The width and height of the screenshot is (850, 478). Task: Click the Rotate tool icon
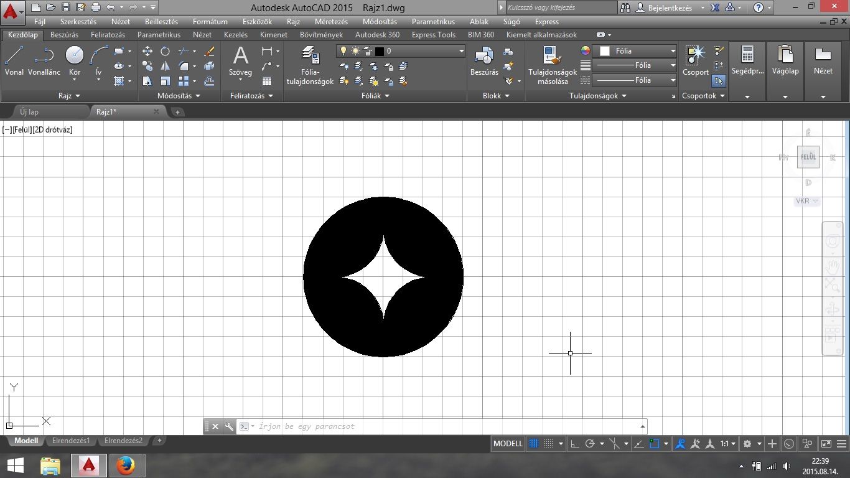165,51
